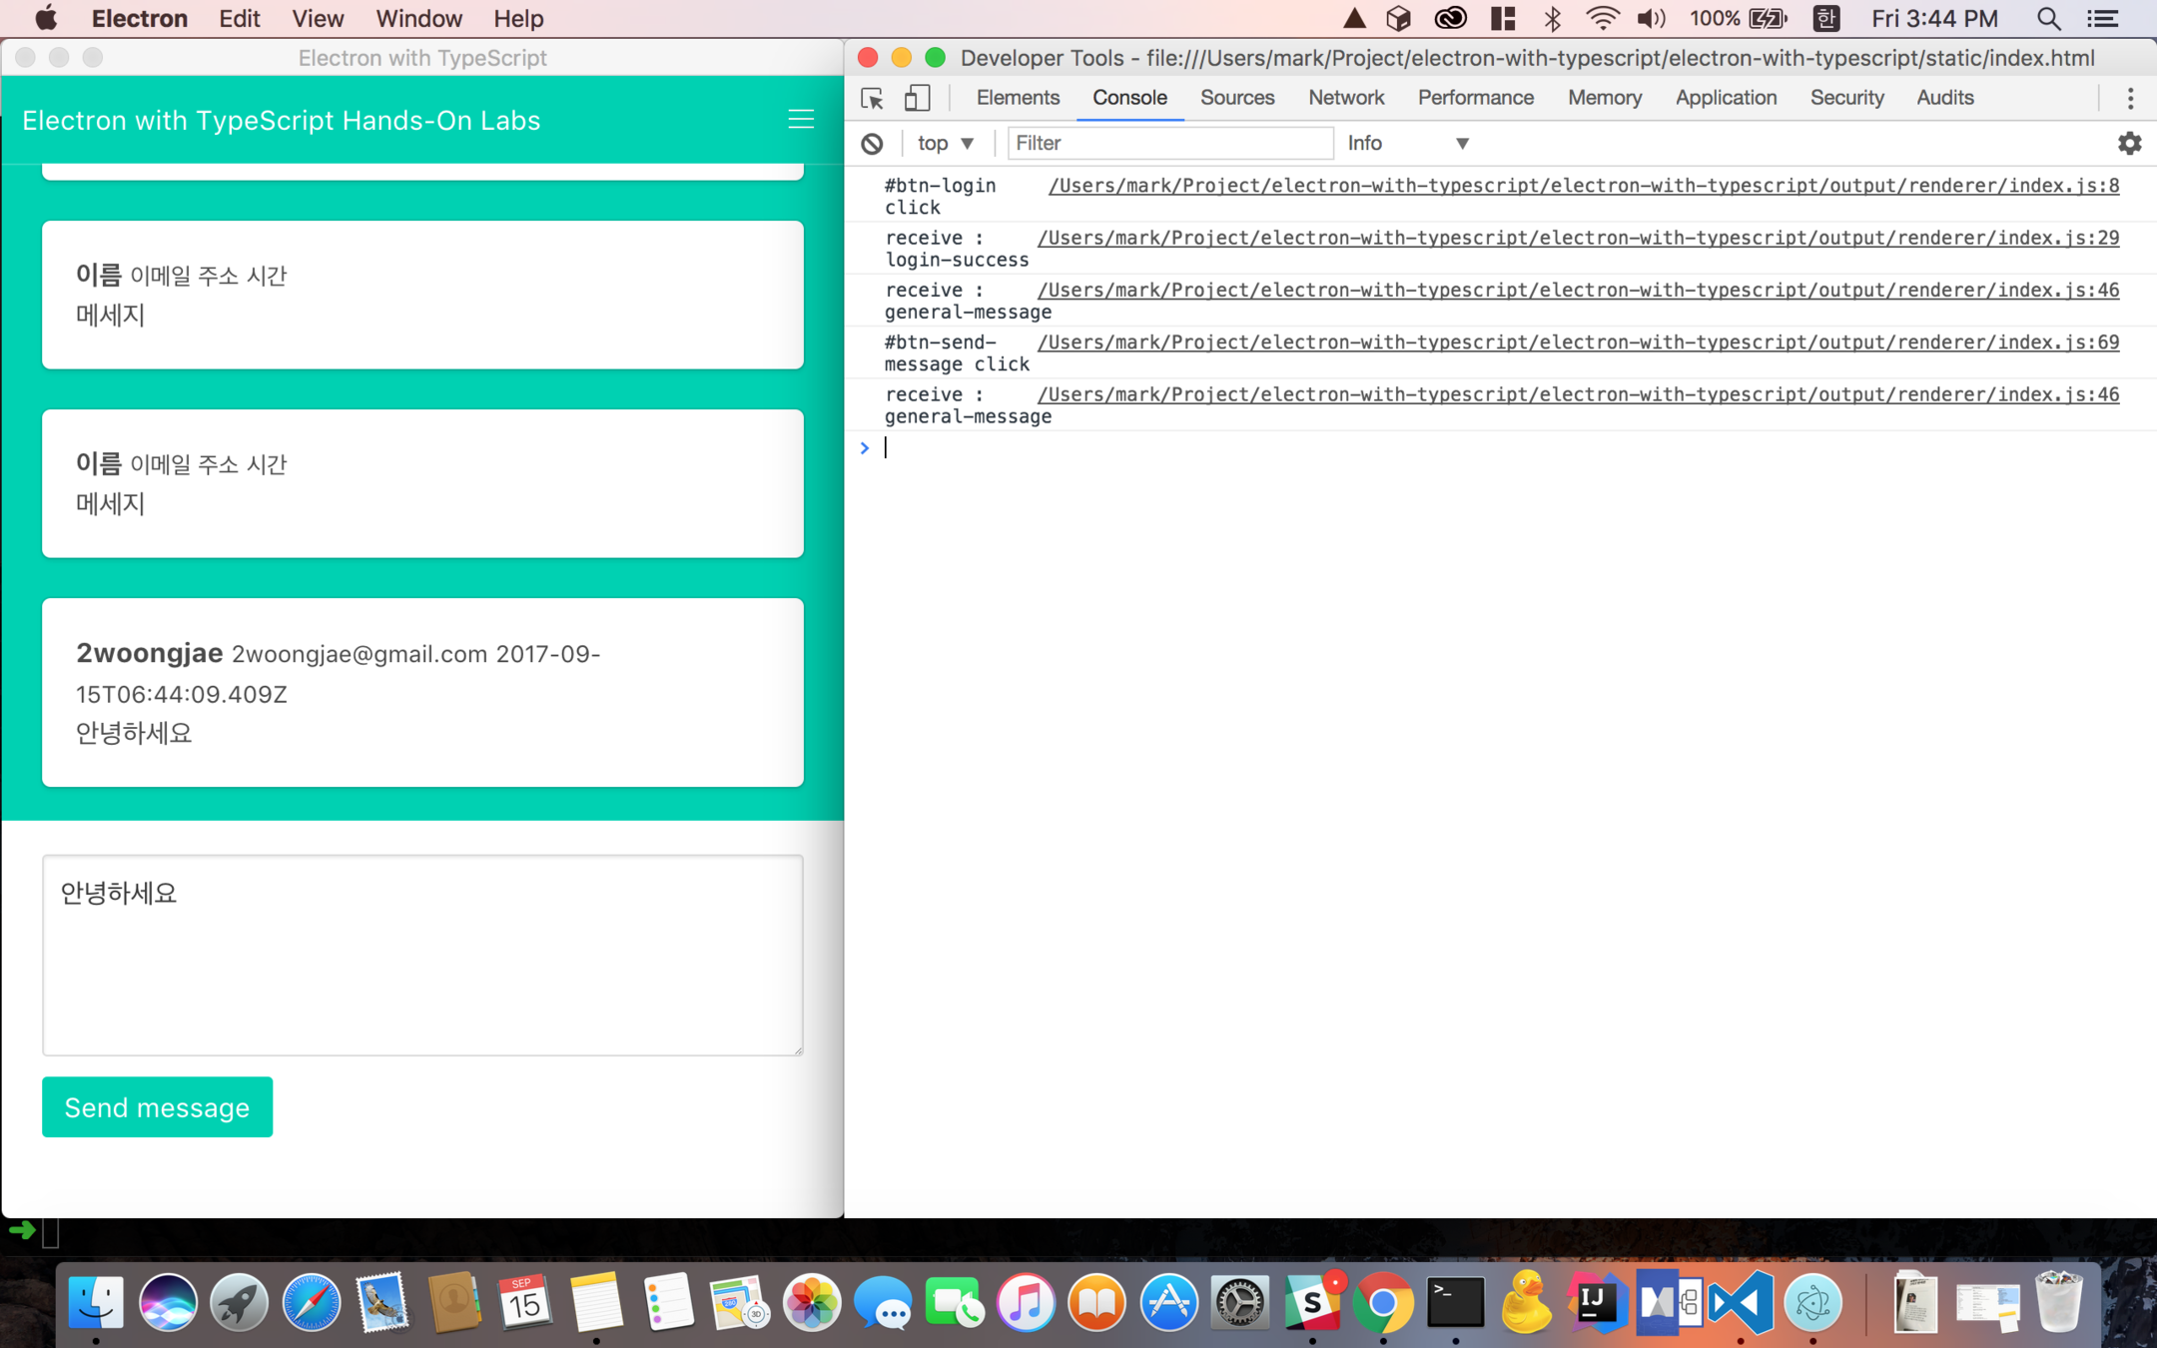Viewport: 2157px width, 1348px height.
Task: Open Visual Studio Code in the dock
Action: (x=1741, y=1302)
